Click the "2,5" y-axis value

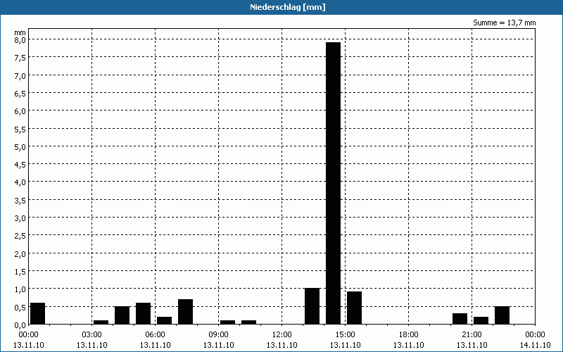pyautogui.click(x=20, y=236)
